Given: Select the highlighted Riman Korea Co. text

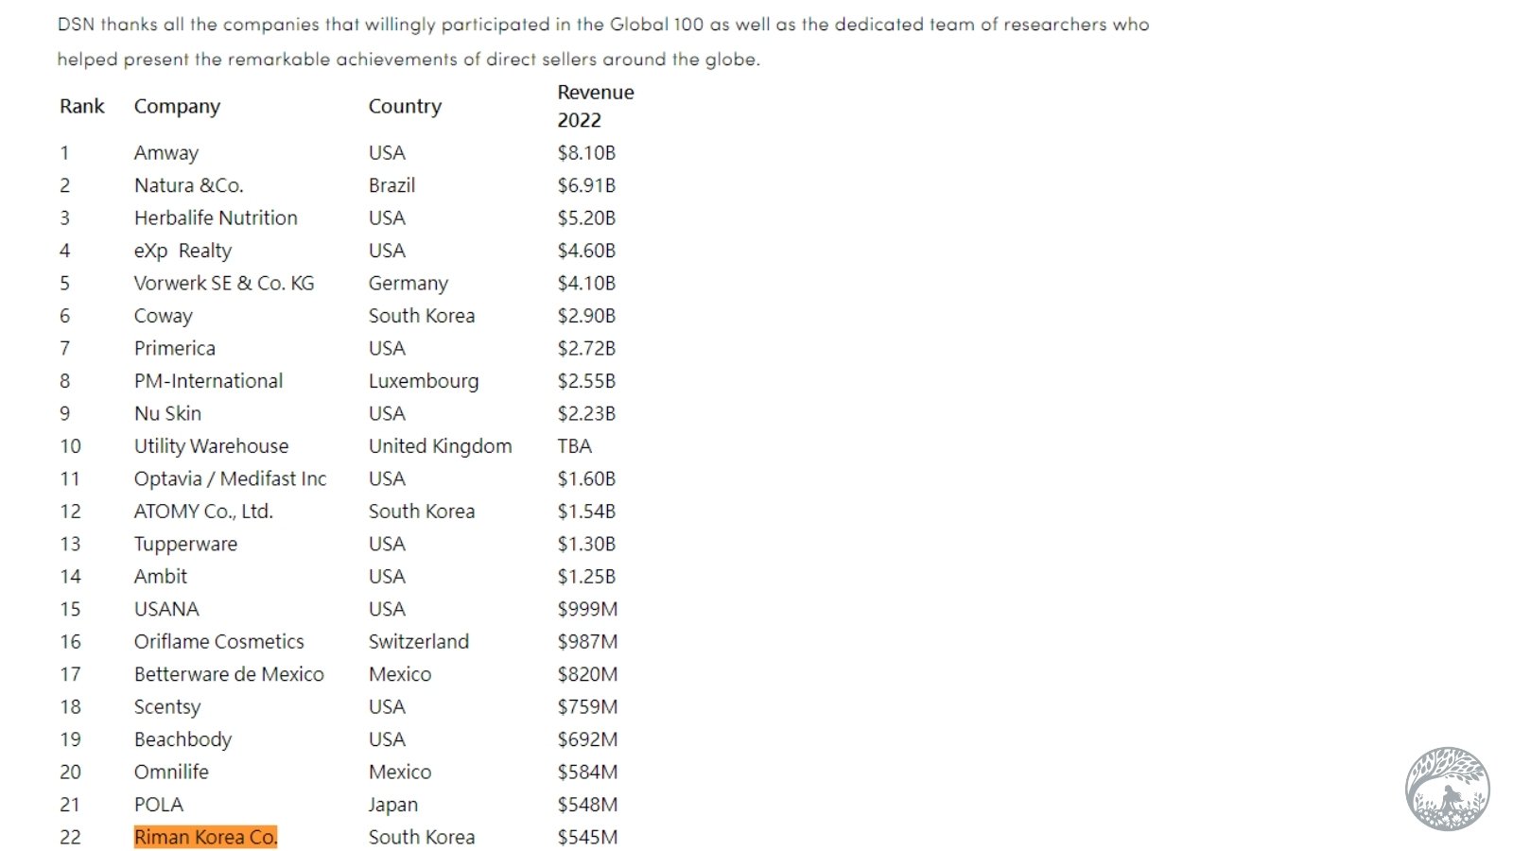Looking at the screenshot, I should [x=205, y=837].
